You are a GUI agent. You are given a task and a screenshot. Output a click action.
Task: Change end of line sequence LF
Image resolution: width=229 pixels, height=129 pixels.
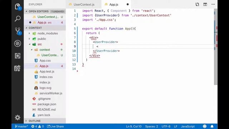click(x=176, y=126)
